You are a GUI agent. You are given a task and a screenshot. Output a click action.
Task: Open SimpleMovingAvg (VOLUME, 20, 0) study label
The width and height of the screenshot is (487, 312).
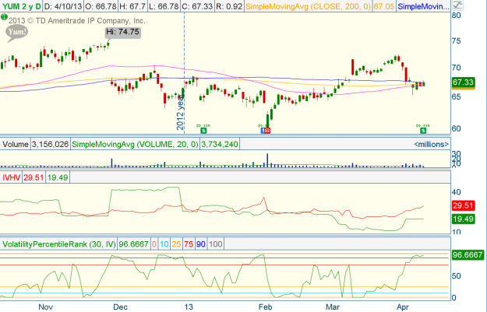pyautogui.click(x=135, y=144)
